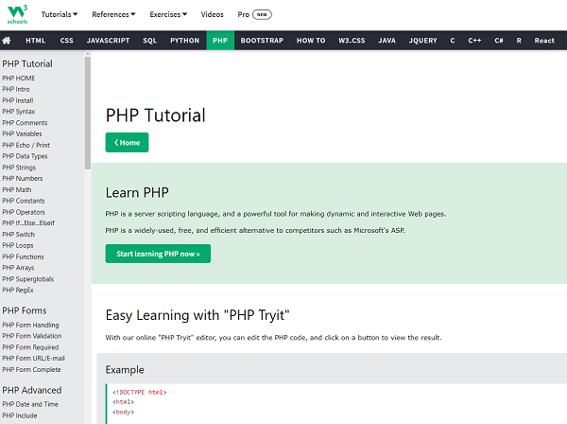Viewport: 567px width, 424px height.
Task: Select the active PHP tab
Action: 220,41
